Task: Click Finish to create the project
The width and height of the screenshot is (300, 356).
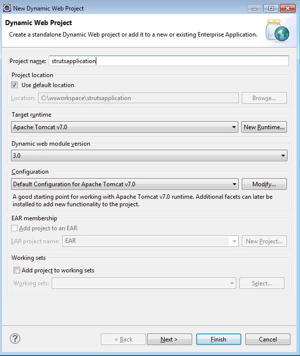Action: tap(219, 339)
